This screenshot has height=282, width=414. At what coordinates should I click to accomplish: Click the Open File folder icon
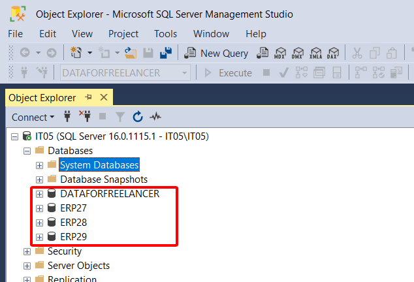pyautogui.click(x=131, y=53)
